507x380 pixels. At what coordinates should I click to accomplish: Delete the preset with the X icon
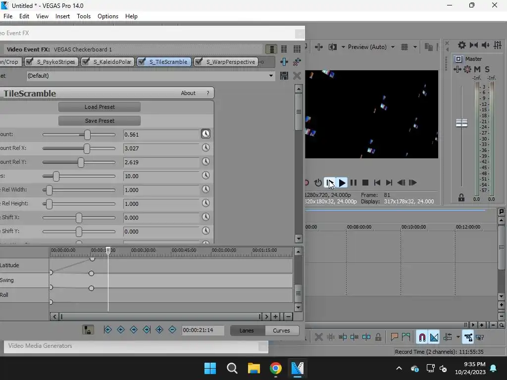coord(297,76)
